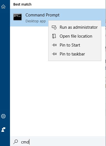Focus the search box containing cmd
Screen dimensions: 106x146
58,141
